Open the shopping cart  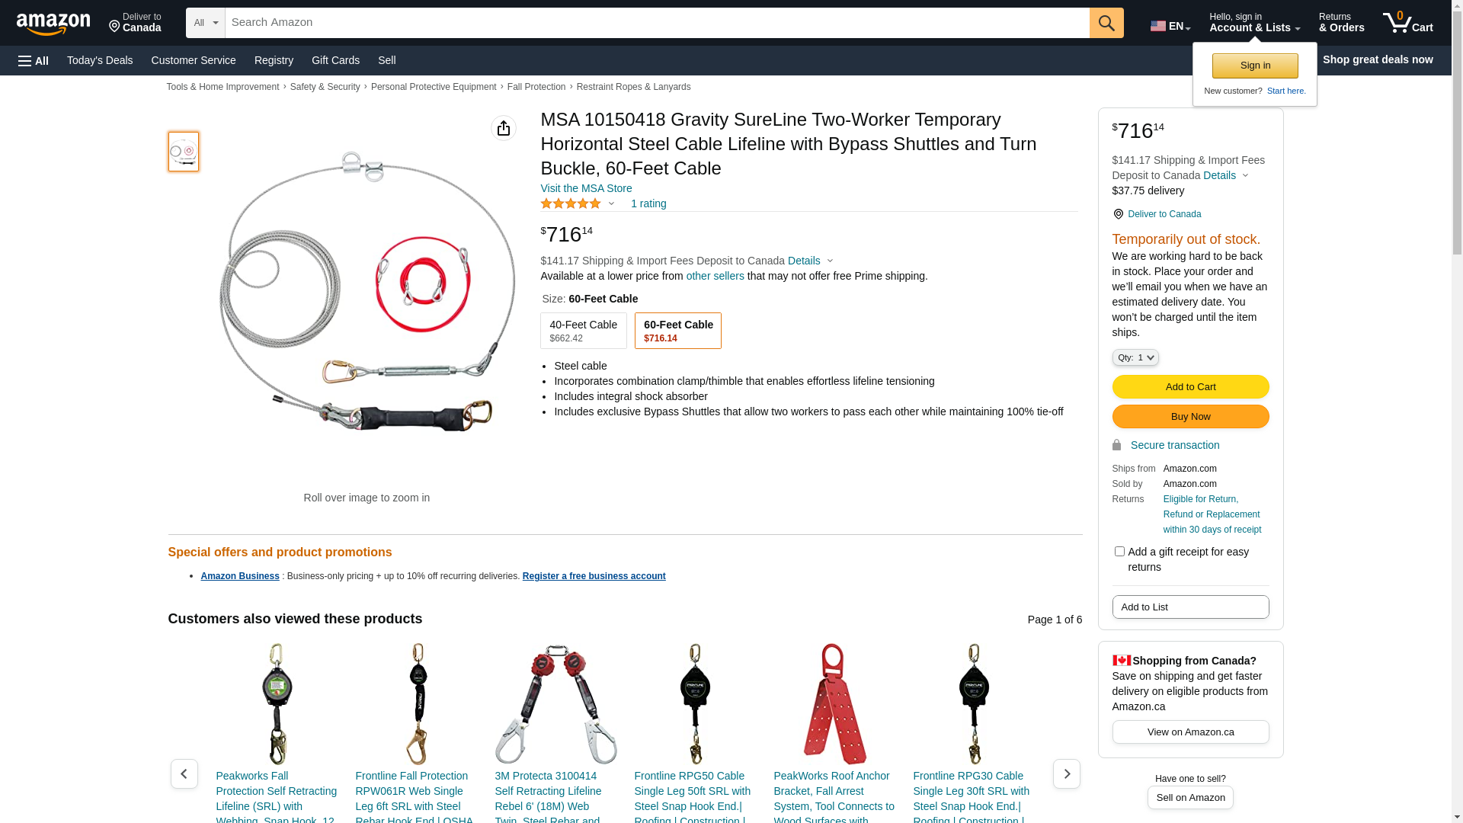pyautogui.click(x=1408, y=23)
